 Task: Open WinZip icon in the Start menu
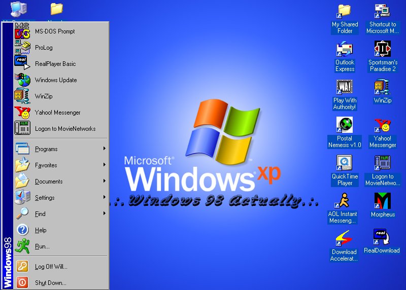pyautogui.click(x=22, y=96)
